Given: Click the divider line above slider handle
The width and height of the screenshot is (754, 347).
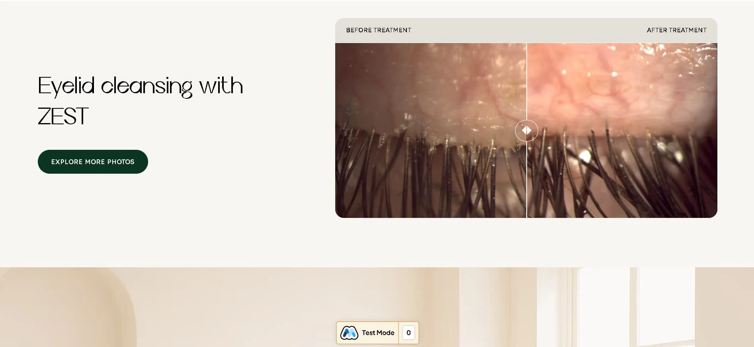Looking at the screenshot, I should click(x=526, y=81).
